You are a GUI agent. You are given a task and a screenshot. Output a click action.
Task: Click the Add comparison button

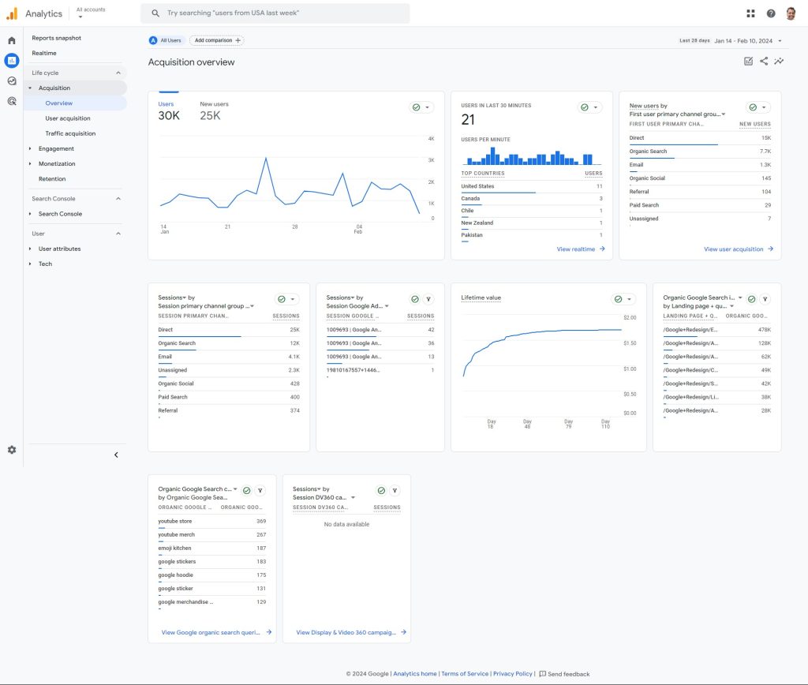[x=217, y=40]
